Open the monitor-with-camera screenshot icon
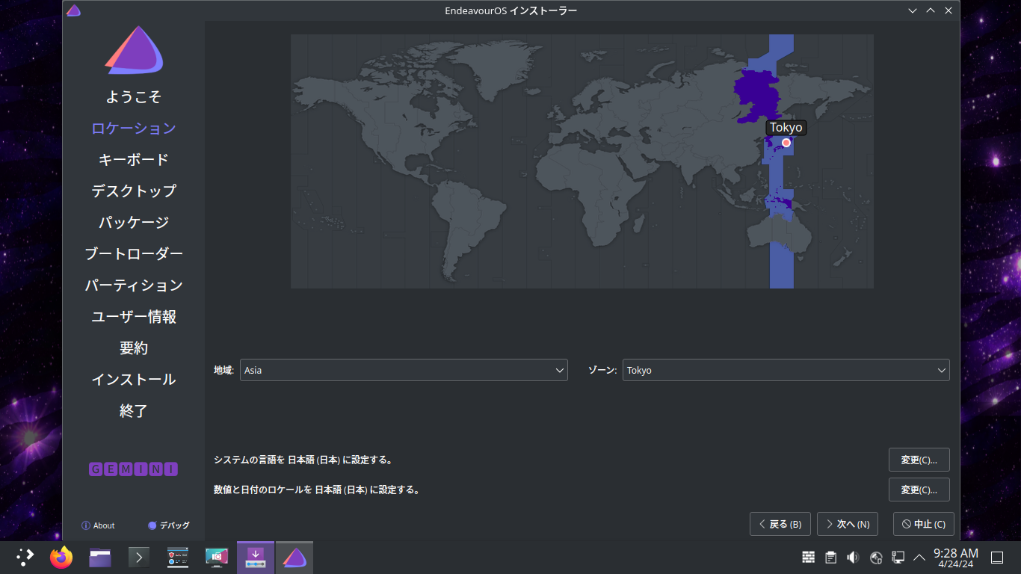This screenshot has height=574, width=1021. tap(217, 558)
